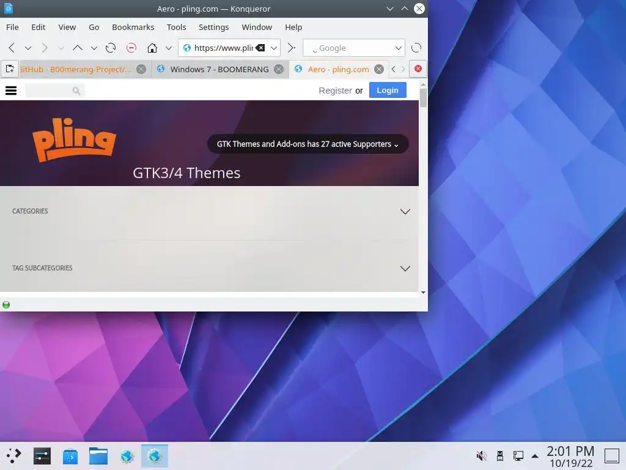Switch to Windows 7 - BOOMERANG tab

[219, 69]
